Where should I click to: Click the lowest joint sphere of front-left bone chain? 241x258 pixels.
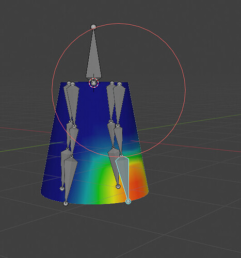click(66, 203)
